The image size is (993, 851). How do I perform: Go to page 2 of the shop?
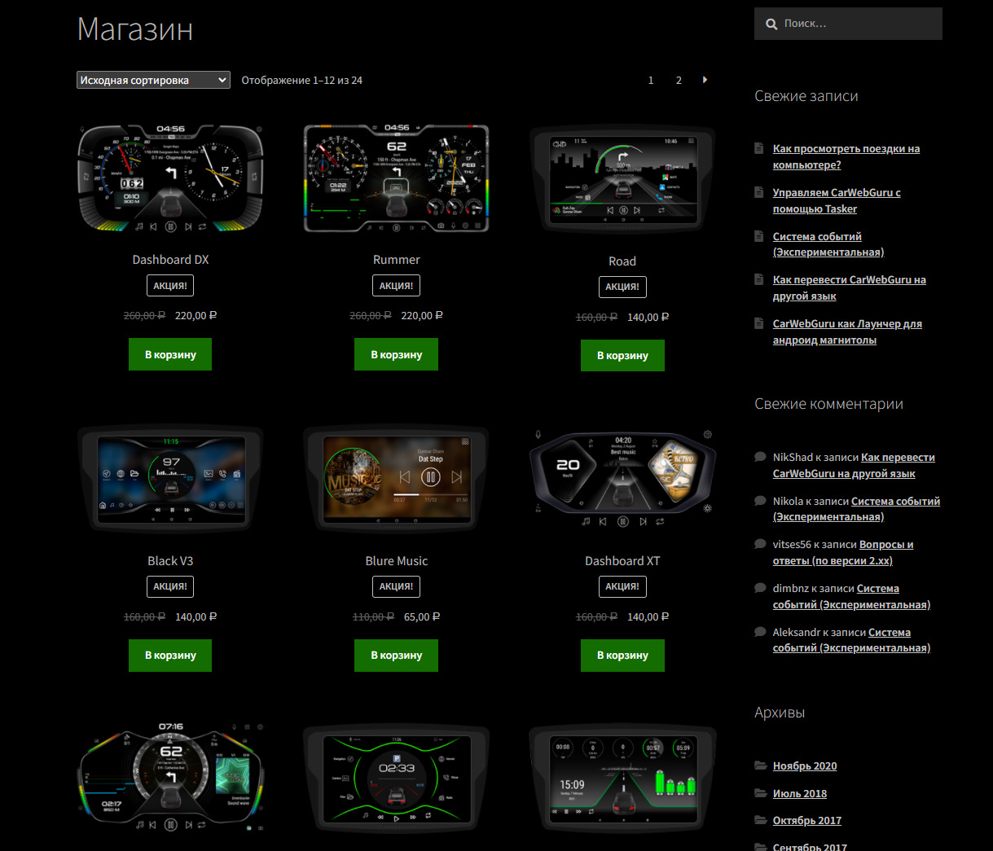(679, 80)
